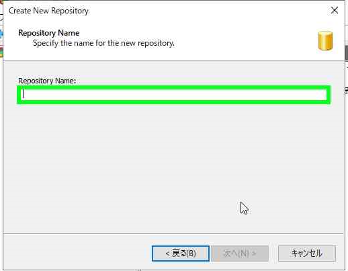The height and width of the screenshot is (271, 348).
Task: Place cursor at start of name input
Action: tap(24, 95)
